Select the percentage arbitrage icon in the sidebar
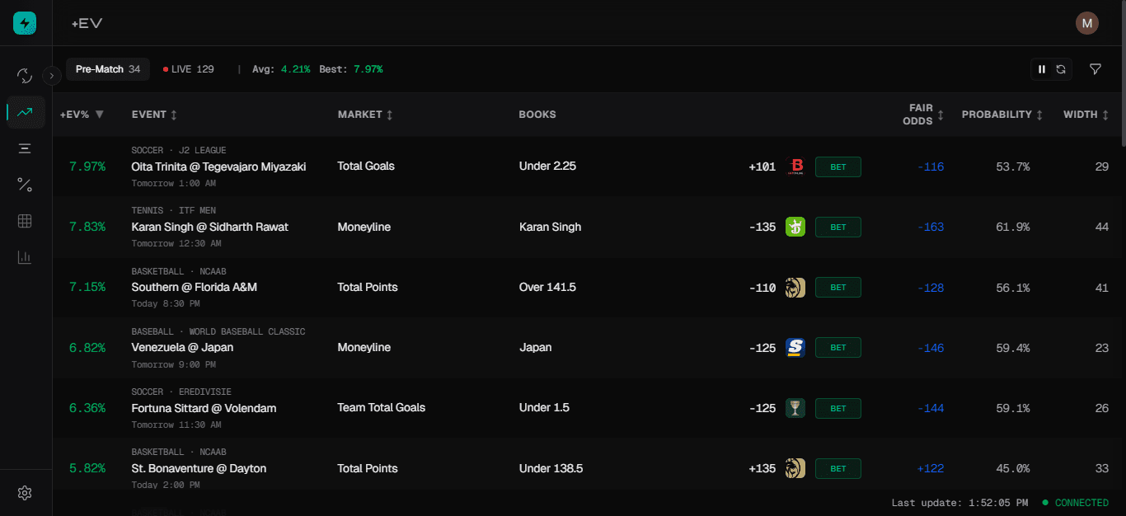Screen dimensions: 1126x516 [x=25, y=184]
